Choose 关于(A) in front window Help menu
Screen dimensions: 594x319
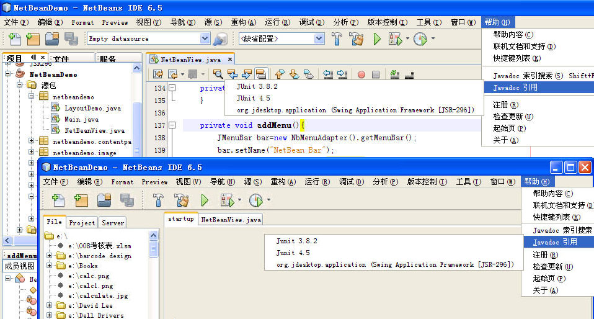[545, 290]
